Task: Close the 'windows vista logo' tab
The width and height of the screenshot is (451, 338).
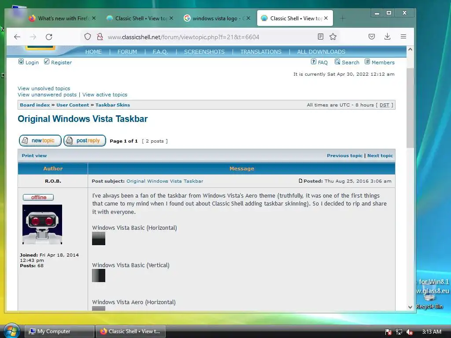Action: (248, 18)
